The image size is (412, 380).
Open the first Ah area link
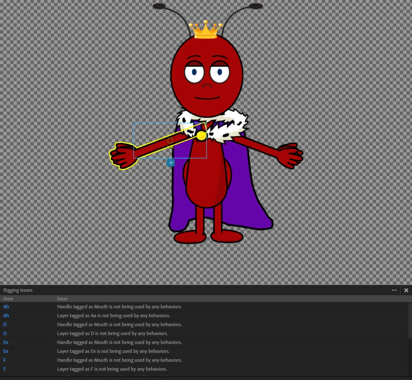tap(6, 307)
